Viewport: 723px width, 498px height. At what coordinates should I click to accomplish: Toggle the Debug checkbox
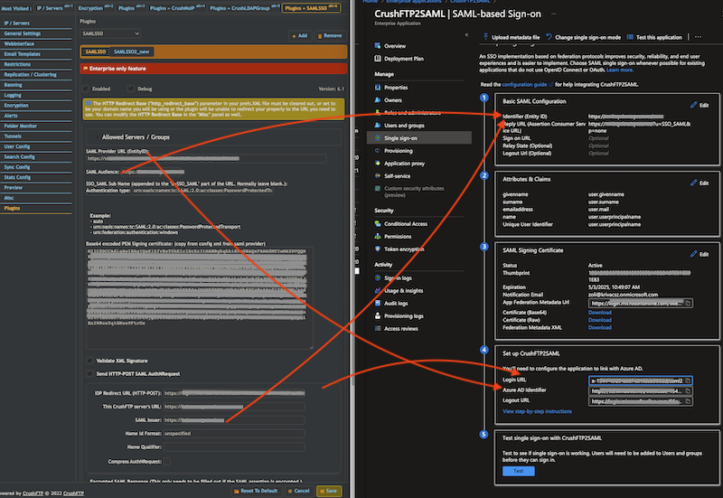pos(131,89)
